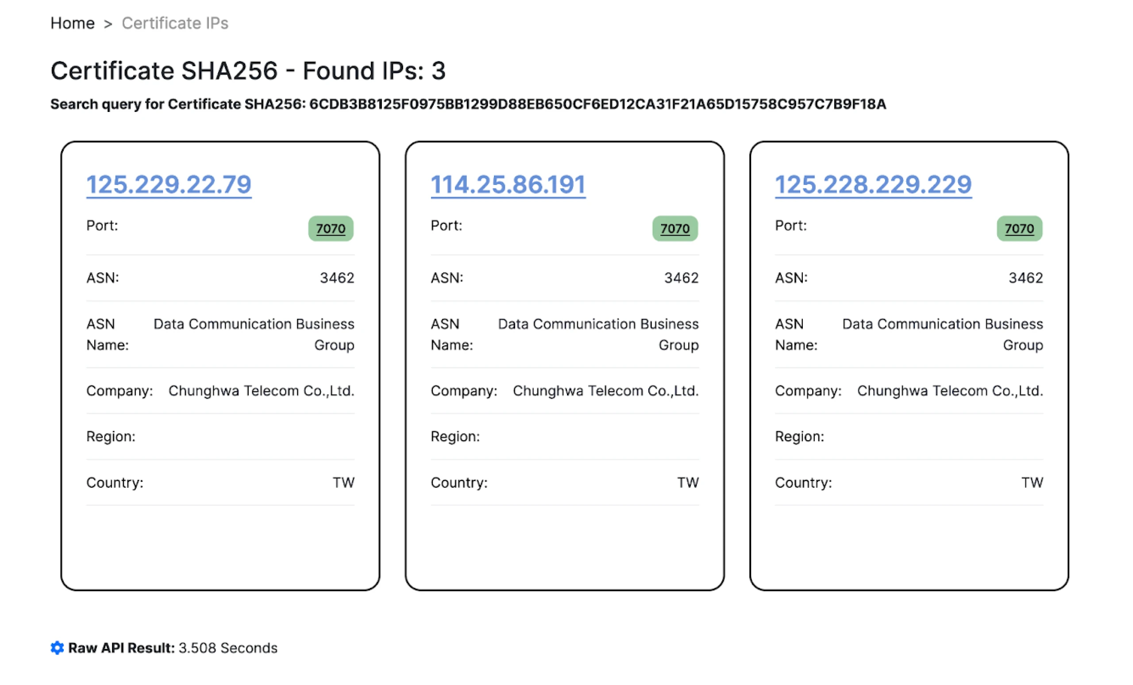
Task: Click the Home breadcrumb link
Action: pyautogui.click(x=73, y=23)
